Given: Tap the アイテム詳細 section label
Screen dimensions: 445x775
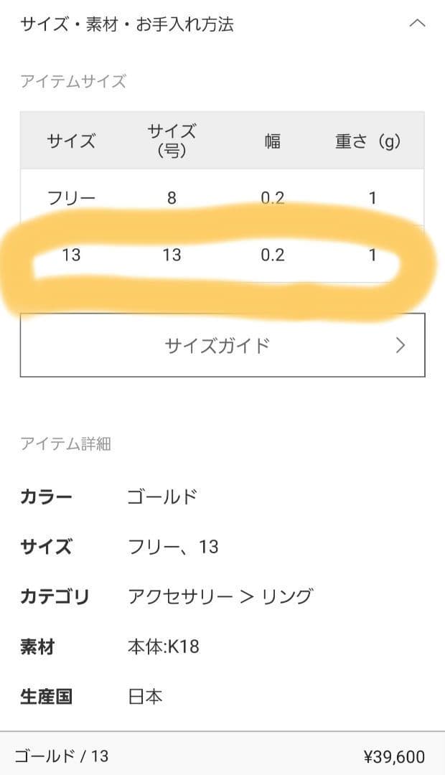Looking at the screenshot, I should tap(65, 443).
